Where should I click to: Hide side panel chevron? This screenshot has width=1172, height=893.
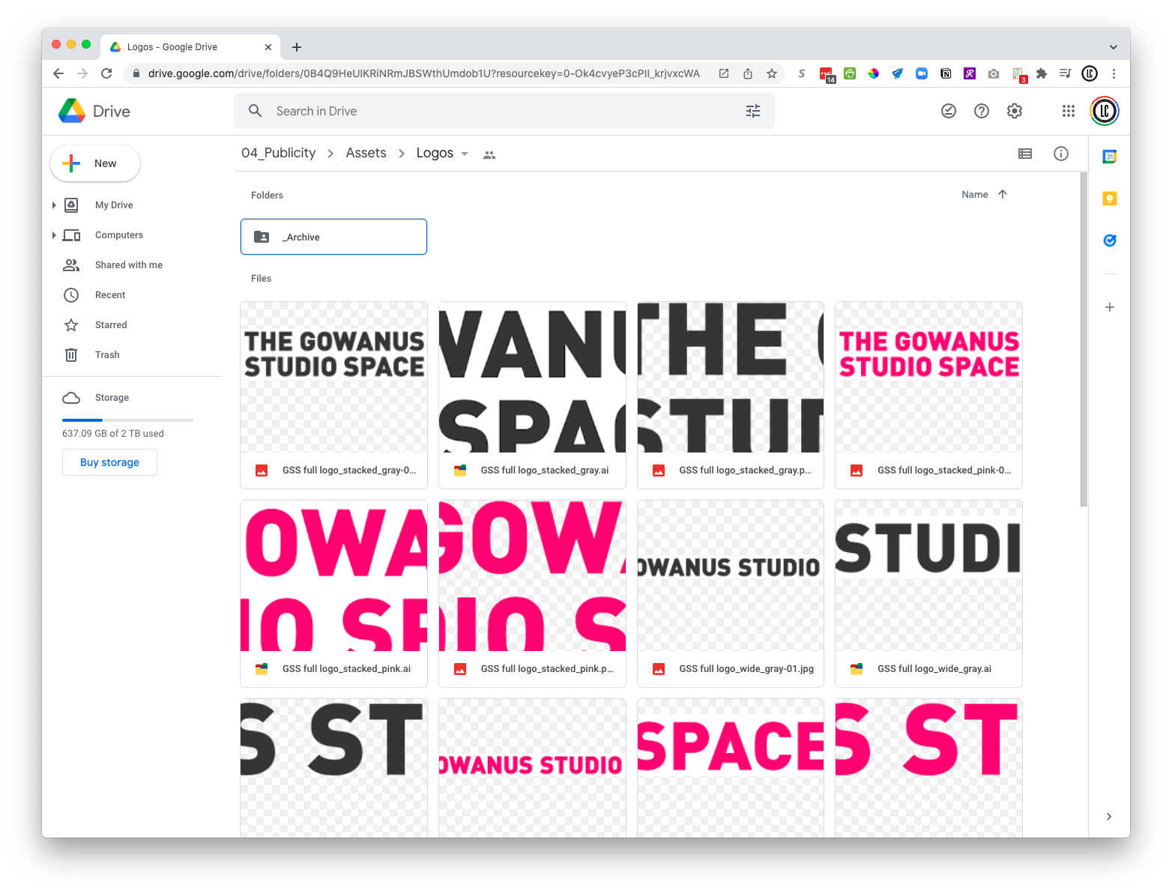(x=1109, y=817)
